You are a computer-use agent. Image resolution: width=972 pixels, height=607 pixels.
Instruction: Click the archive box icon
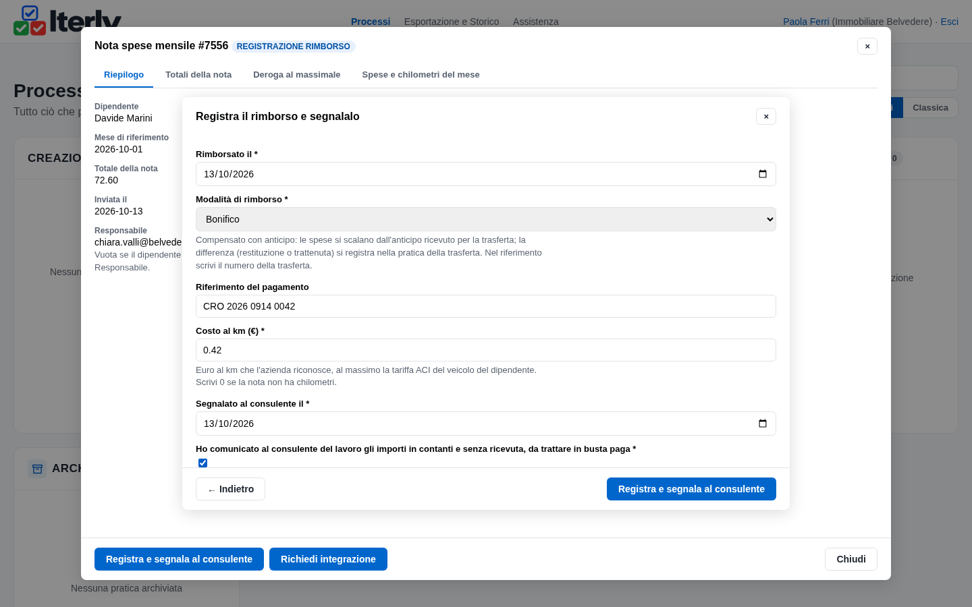click(37, 469)
